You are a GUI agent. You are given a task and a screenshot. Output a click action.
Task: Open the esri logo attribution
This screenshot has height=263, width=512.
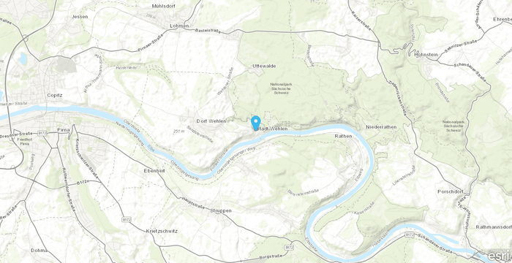(500, 256)
